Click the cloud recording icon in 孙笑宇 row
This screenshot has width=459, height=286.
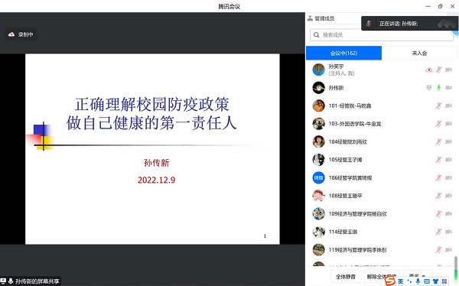pyautogui.click(x=429, y=70)
